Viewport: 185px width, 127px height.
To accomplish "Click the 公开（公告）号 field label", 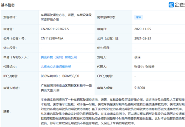I will point(14,38).
